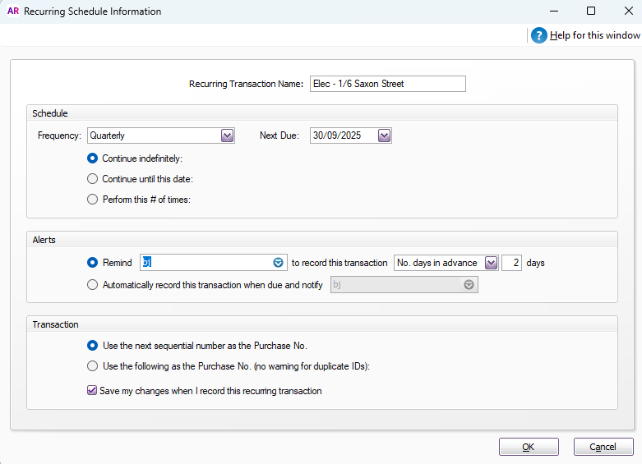Screen dimensions: 642x464
Task: Select Use the next sequential number option
Action: click(93, 346)
